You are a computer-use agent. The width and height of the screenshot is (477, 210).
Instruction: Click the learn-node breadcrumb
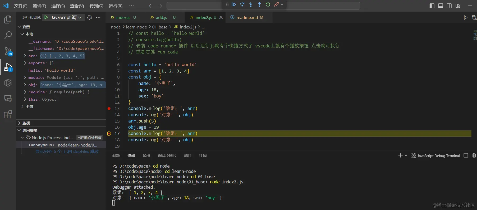point(136,27)
